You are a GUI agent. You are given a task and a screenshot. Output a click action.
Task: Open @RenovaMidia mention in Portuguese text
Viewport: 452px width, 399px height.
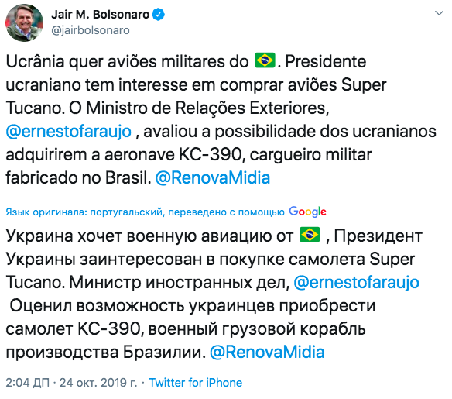(213, 177)
